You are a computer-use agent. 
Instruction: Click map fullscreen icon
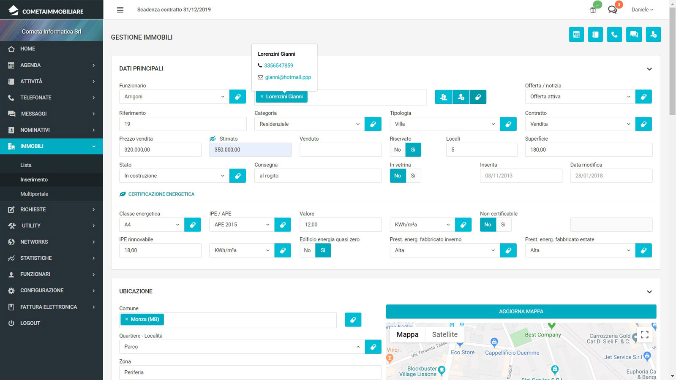tap(644, 335)
